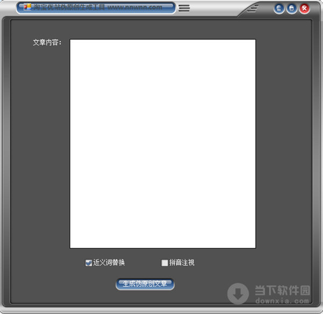Click the 近义词替换 label text

click(x=109, y=263)
